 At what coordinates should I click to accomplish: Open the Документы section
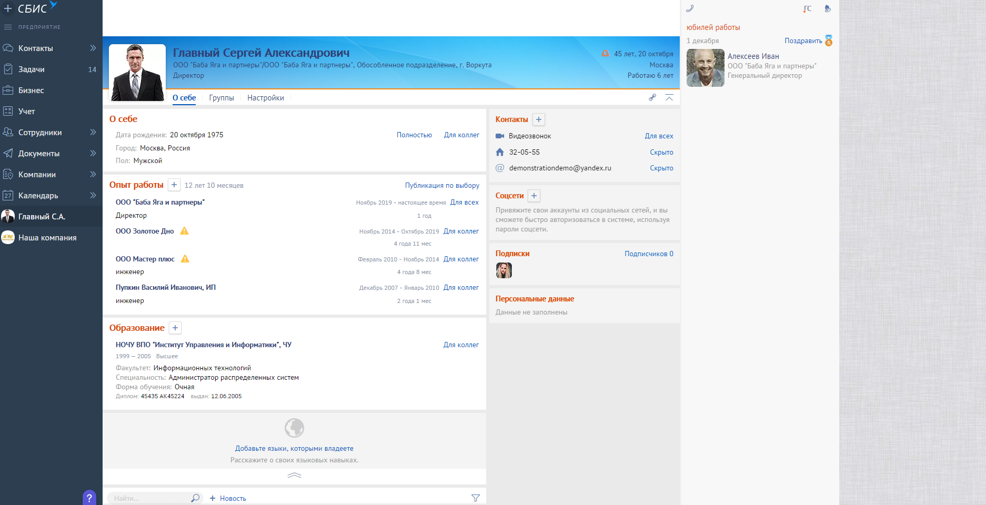pos(39,153)
